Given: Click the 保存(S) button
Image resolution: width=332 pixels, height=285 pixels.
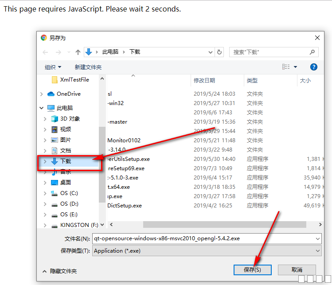Looking at the screenshot, I should [x=252, y=269].
